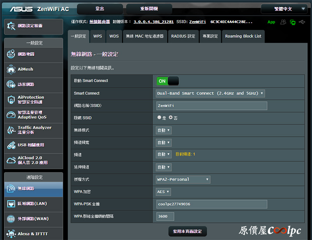
Task: Click the 無線路由器 operation mode link
Action: coord(100,22)
